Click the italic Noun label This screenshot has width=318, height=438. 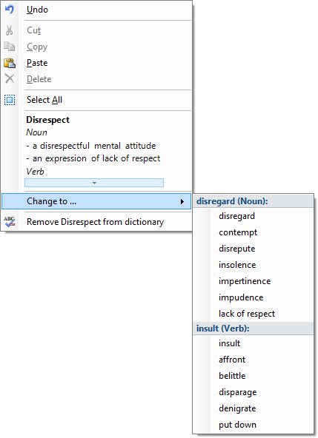point(36,132)
